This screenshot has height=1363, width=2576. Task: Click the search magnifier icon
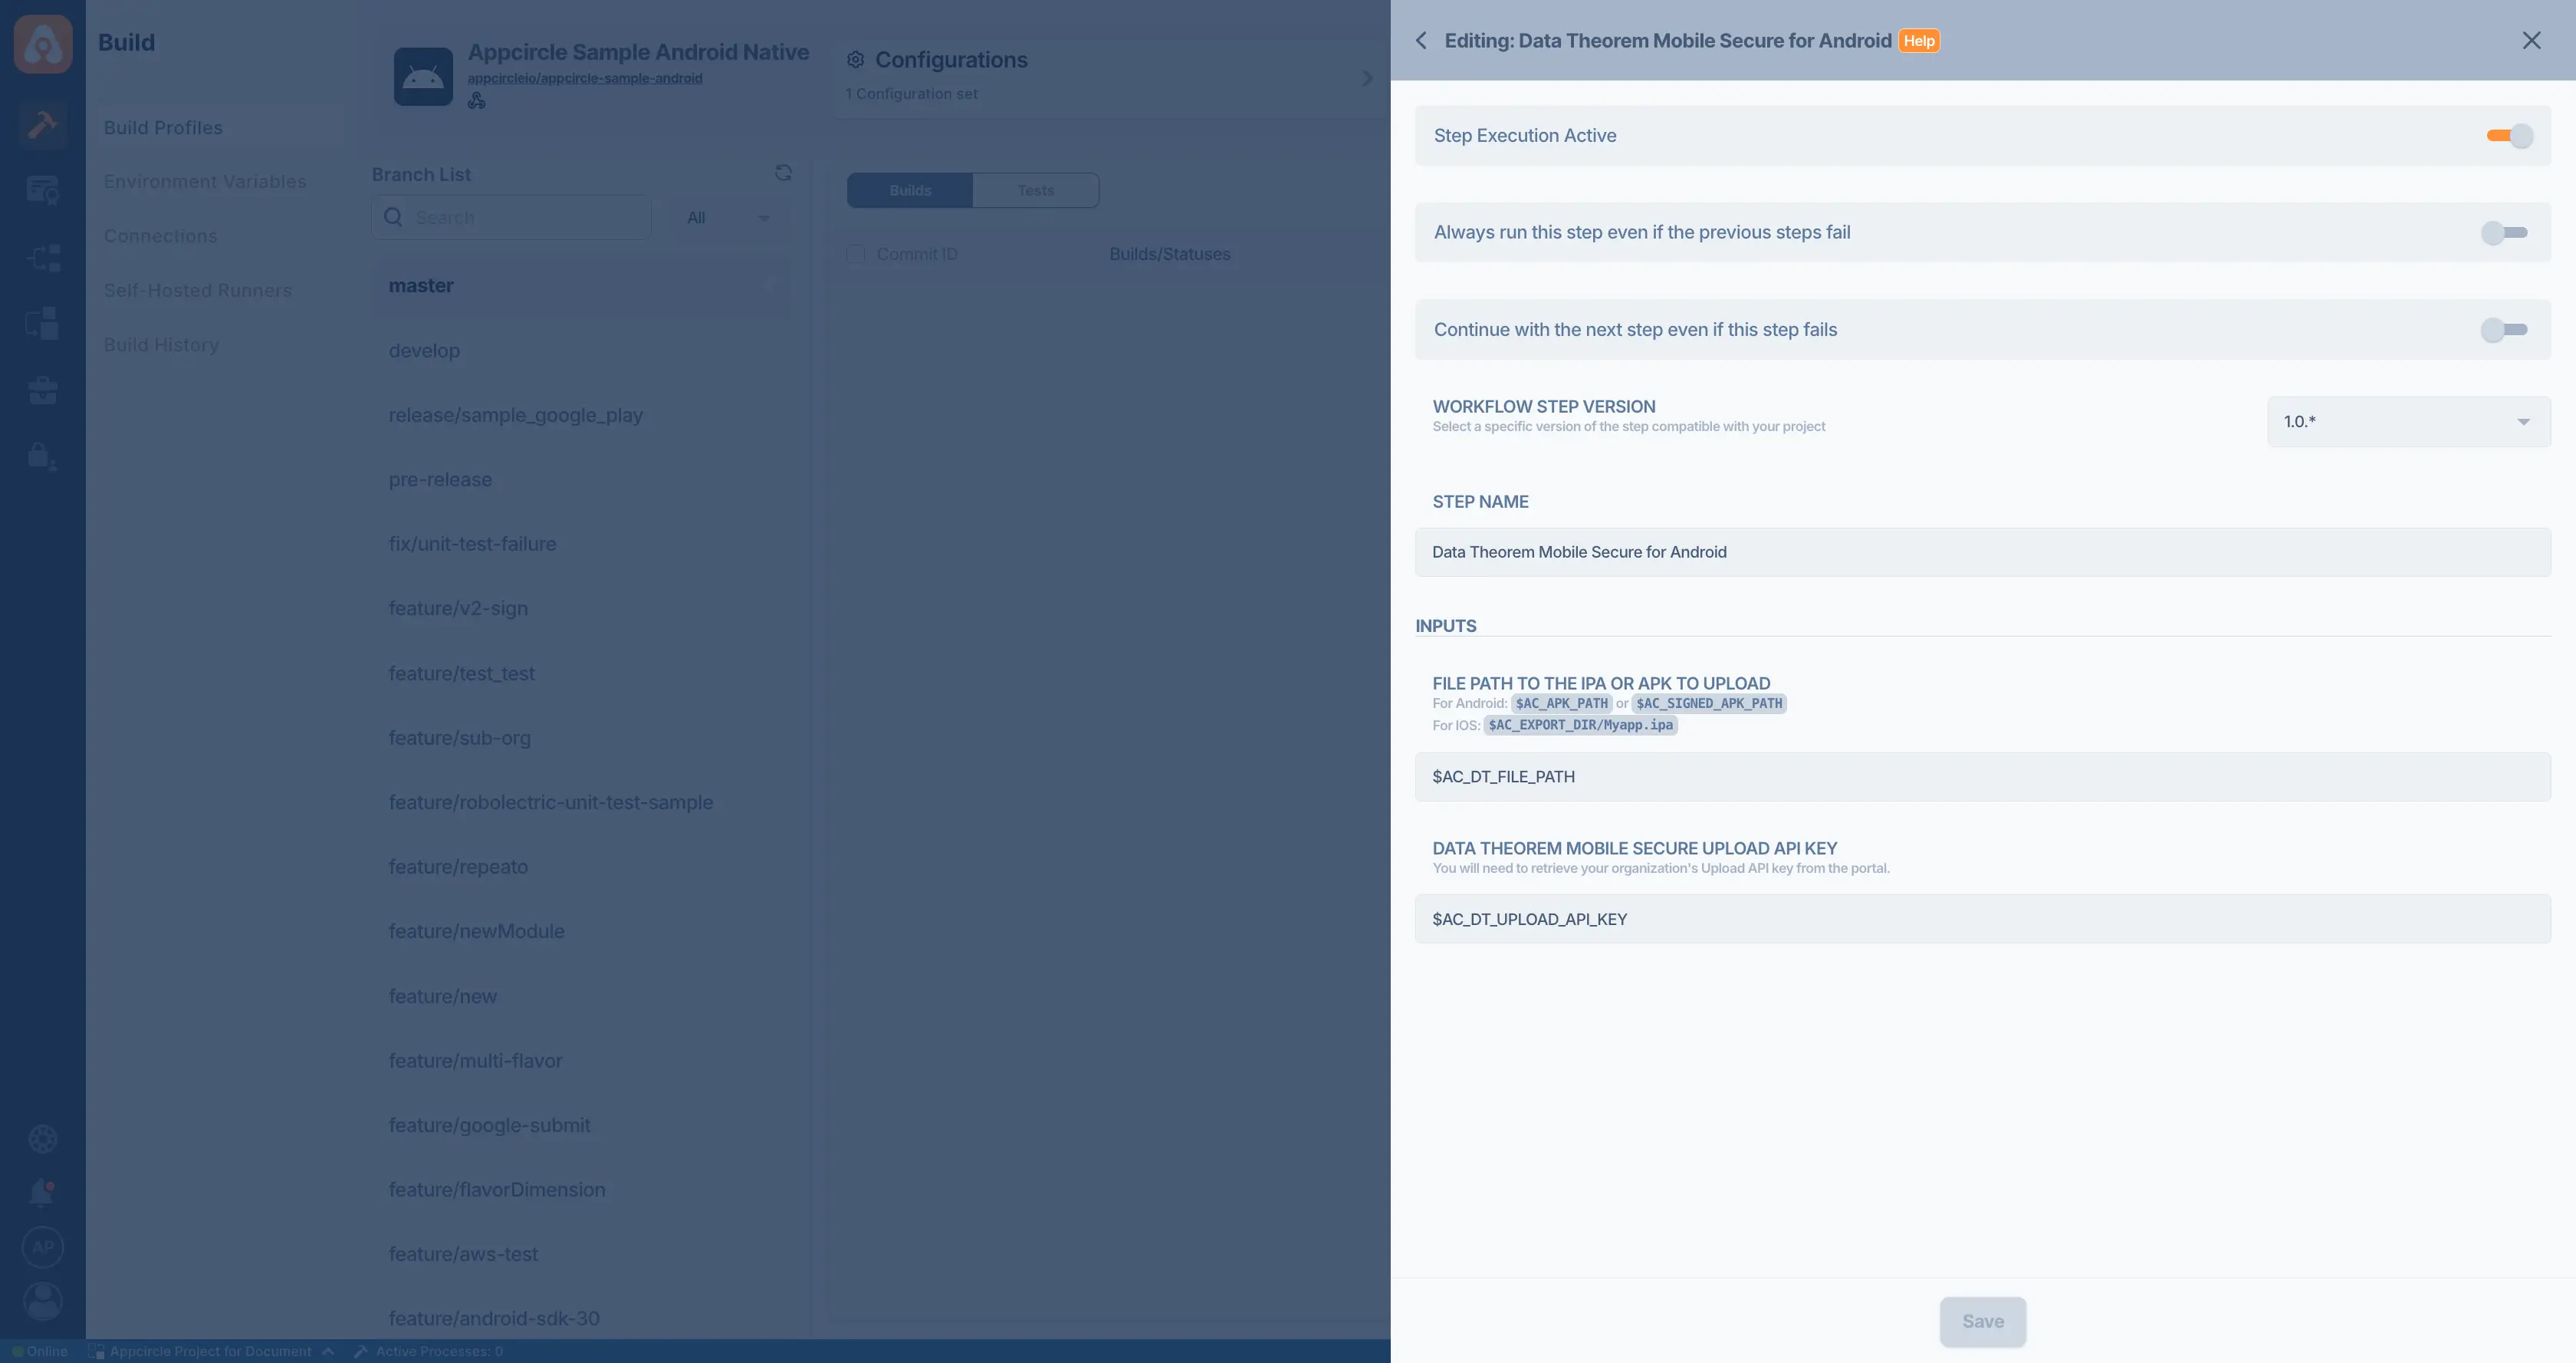[393, 217]
